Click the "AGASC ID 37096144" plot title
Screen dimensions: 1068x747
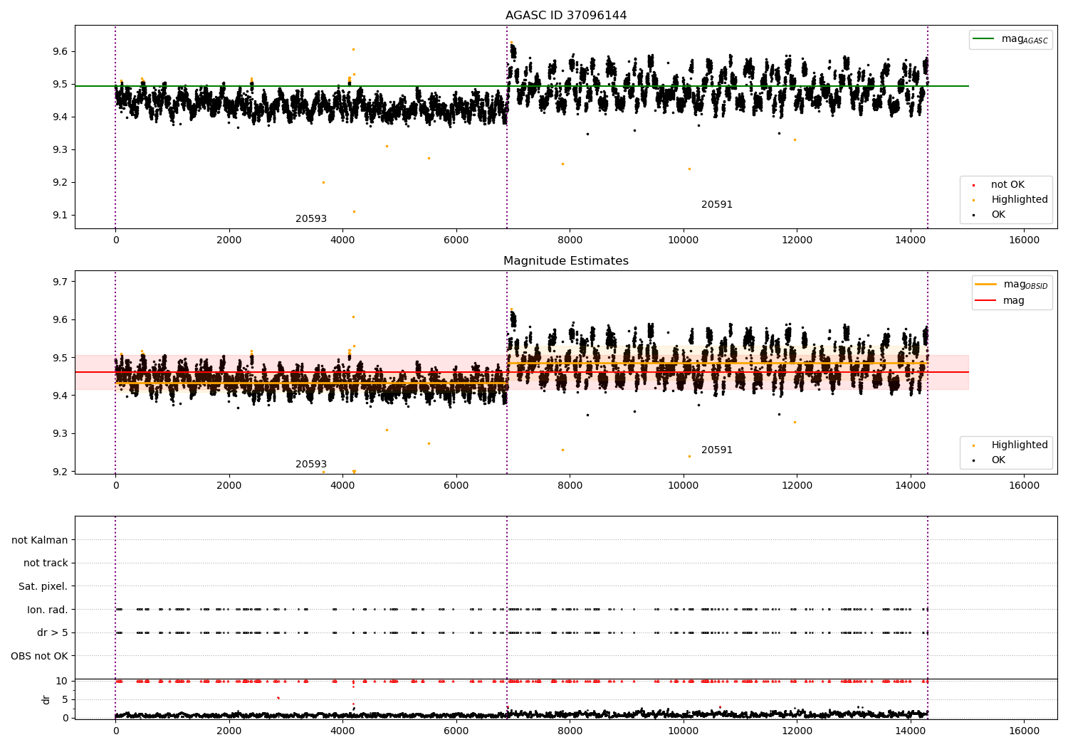coord(566,16)
